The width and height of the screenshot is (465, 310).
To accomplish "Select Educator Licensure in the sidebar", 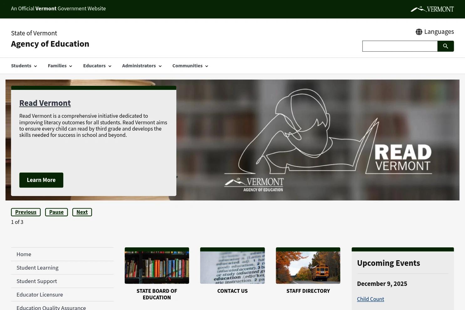I will (x=62, y=295).
